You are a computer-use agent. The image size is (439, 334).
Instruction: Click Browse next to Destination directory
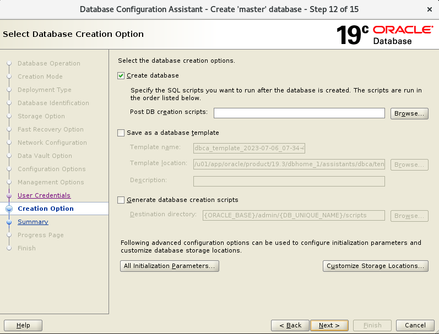point(409,216)
